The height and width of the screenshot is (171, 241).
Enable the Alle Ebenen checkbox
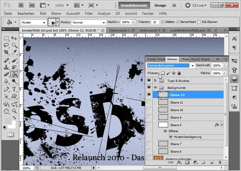pyautogui.click(x=199, y=22)
